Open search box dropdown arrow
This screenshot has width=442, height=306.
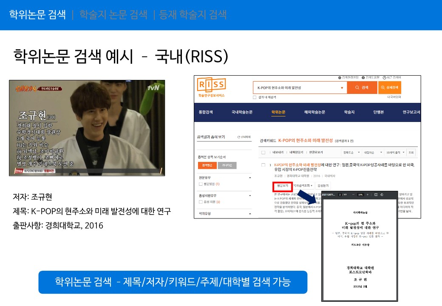point(342,88)
